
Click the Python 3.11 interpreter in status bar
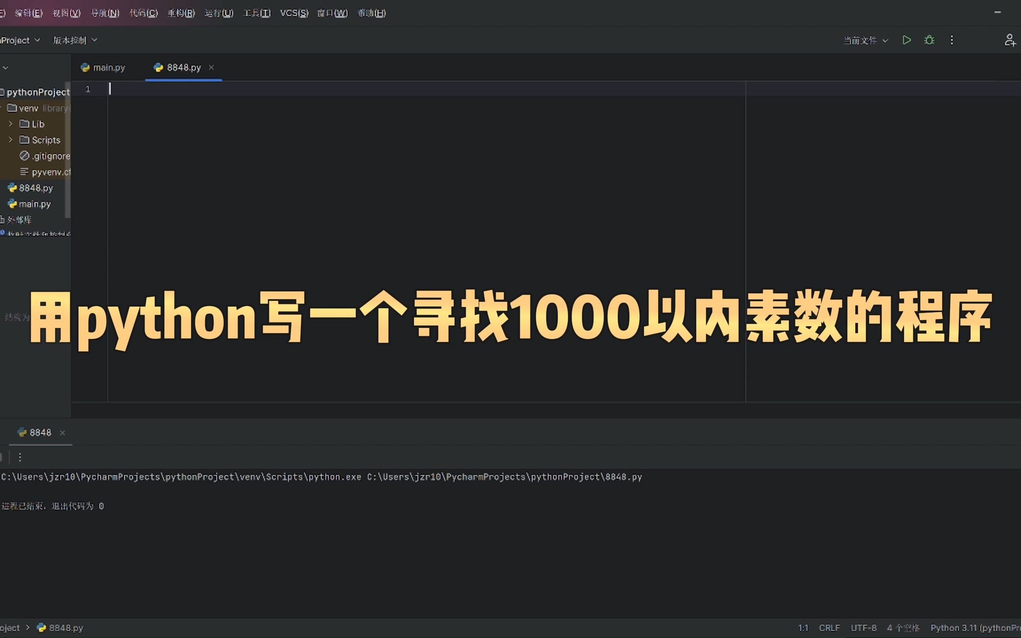974,628
